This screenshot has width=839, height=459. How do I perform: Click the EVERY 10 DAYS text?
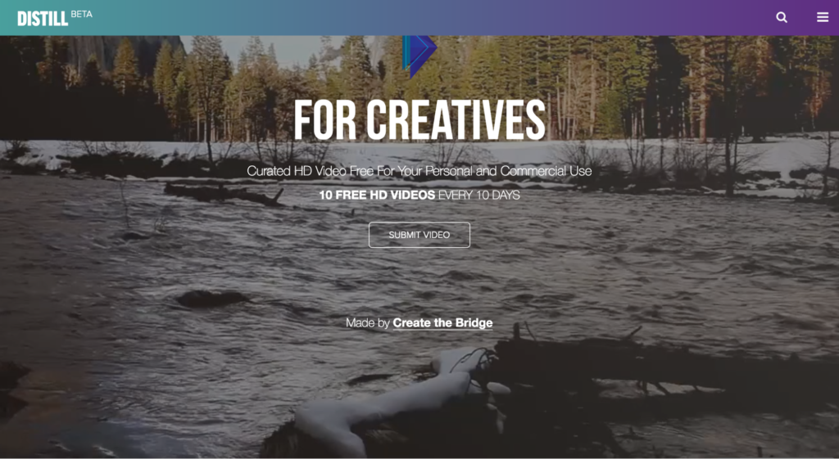(x=478, y=195)
